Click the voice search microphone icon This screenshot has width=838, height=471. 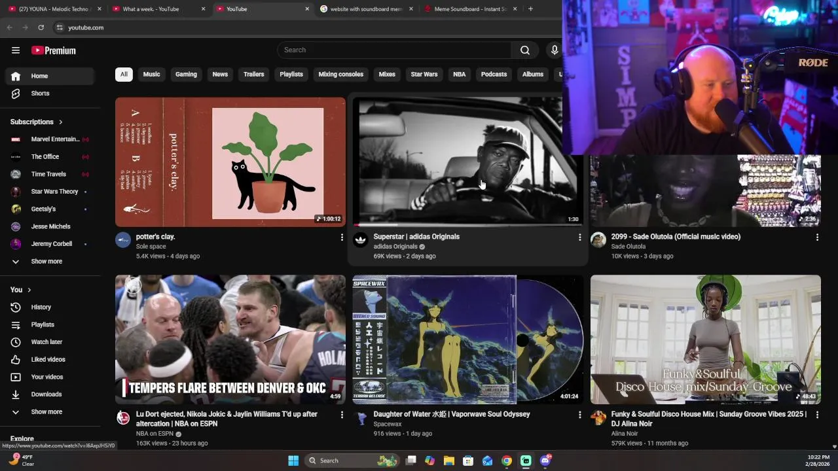click(554, 50)
